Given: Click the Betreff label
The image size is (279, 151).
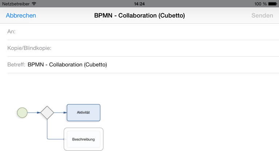Looking at the screenshot, I should (16, 65).
